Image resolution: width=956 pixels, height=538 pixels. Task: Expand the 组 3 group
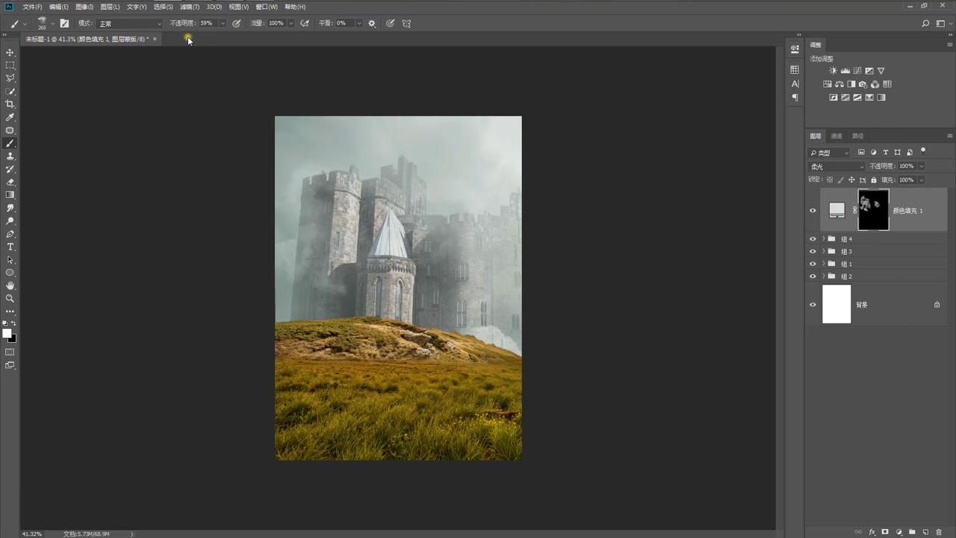[x=824, y=251]
